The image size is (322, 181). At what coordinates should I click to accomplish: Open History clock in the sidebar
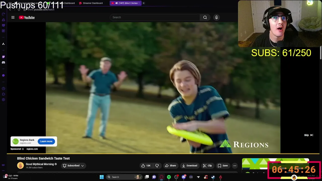click(x=3, y=88)
